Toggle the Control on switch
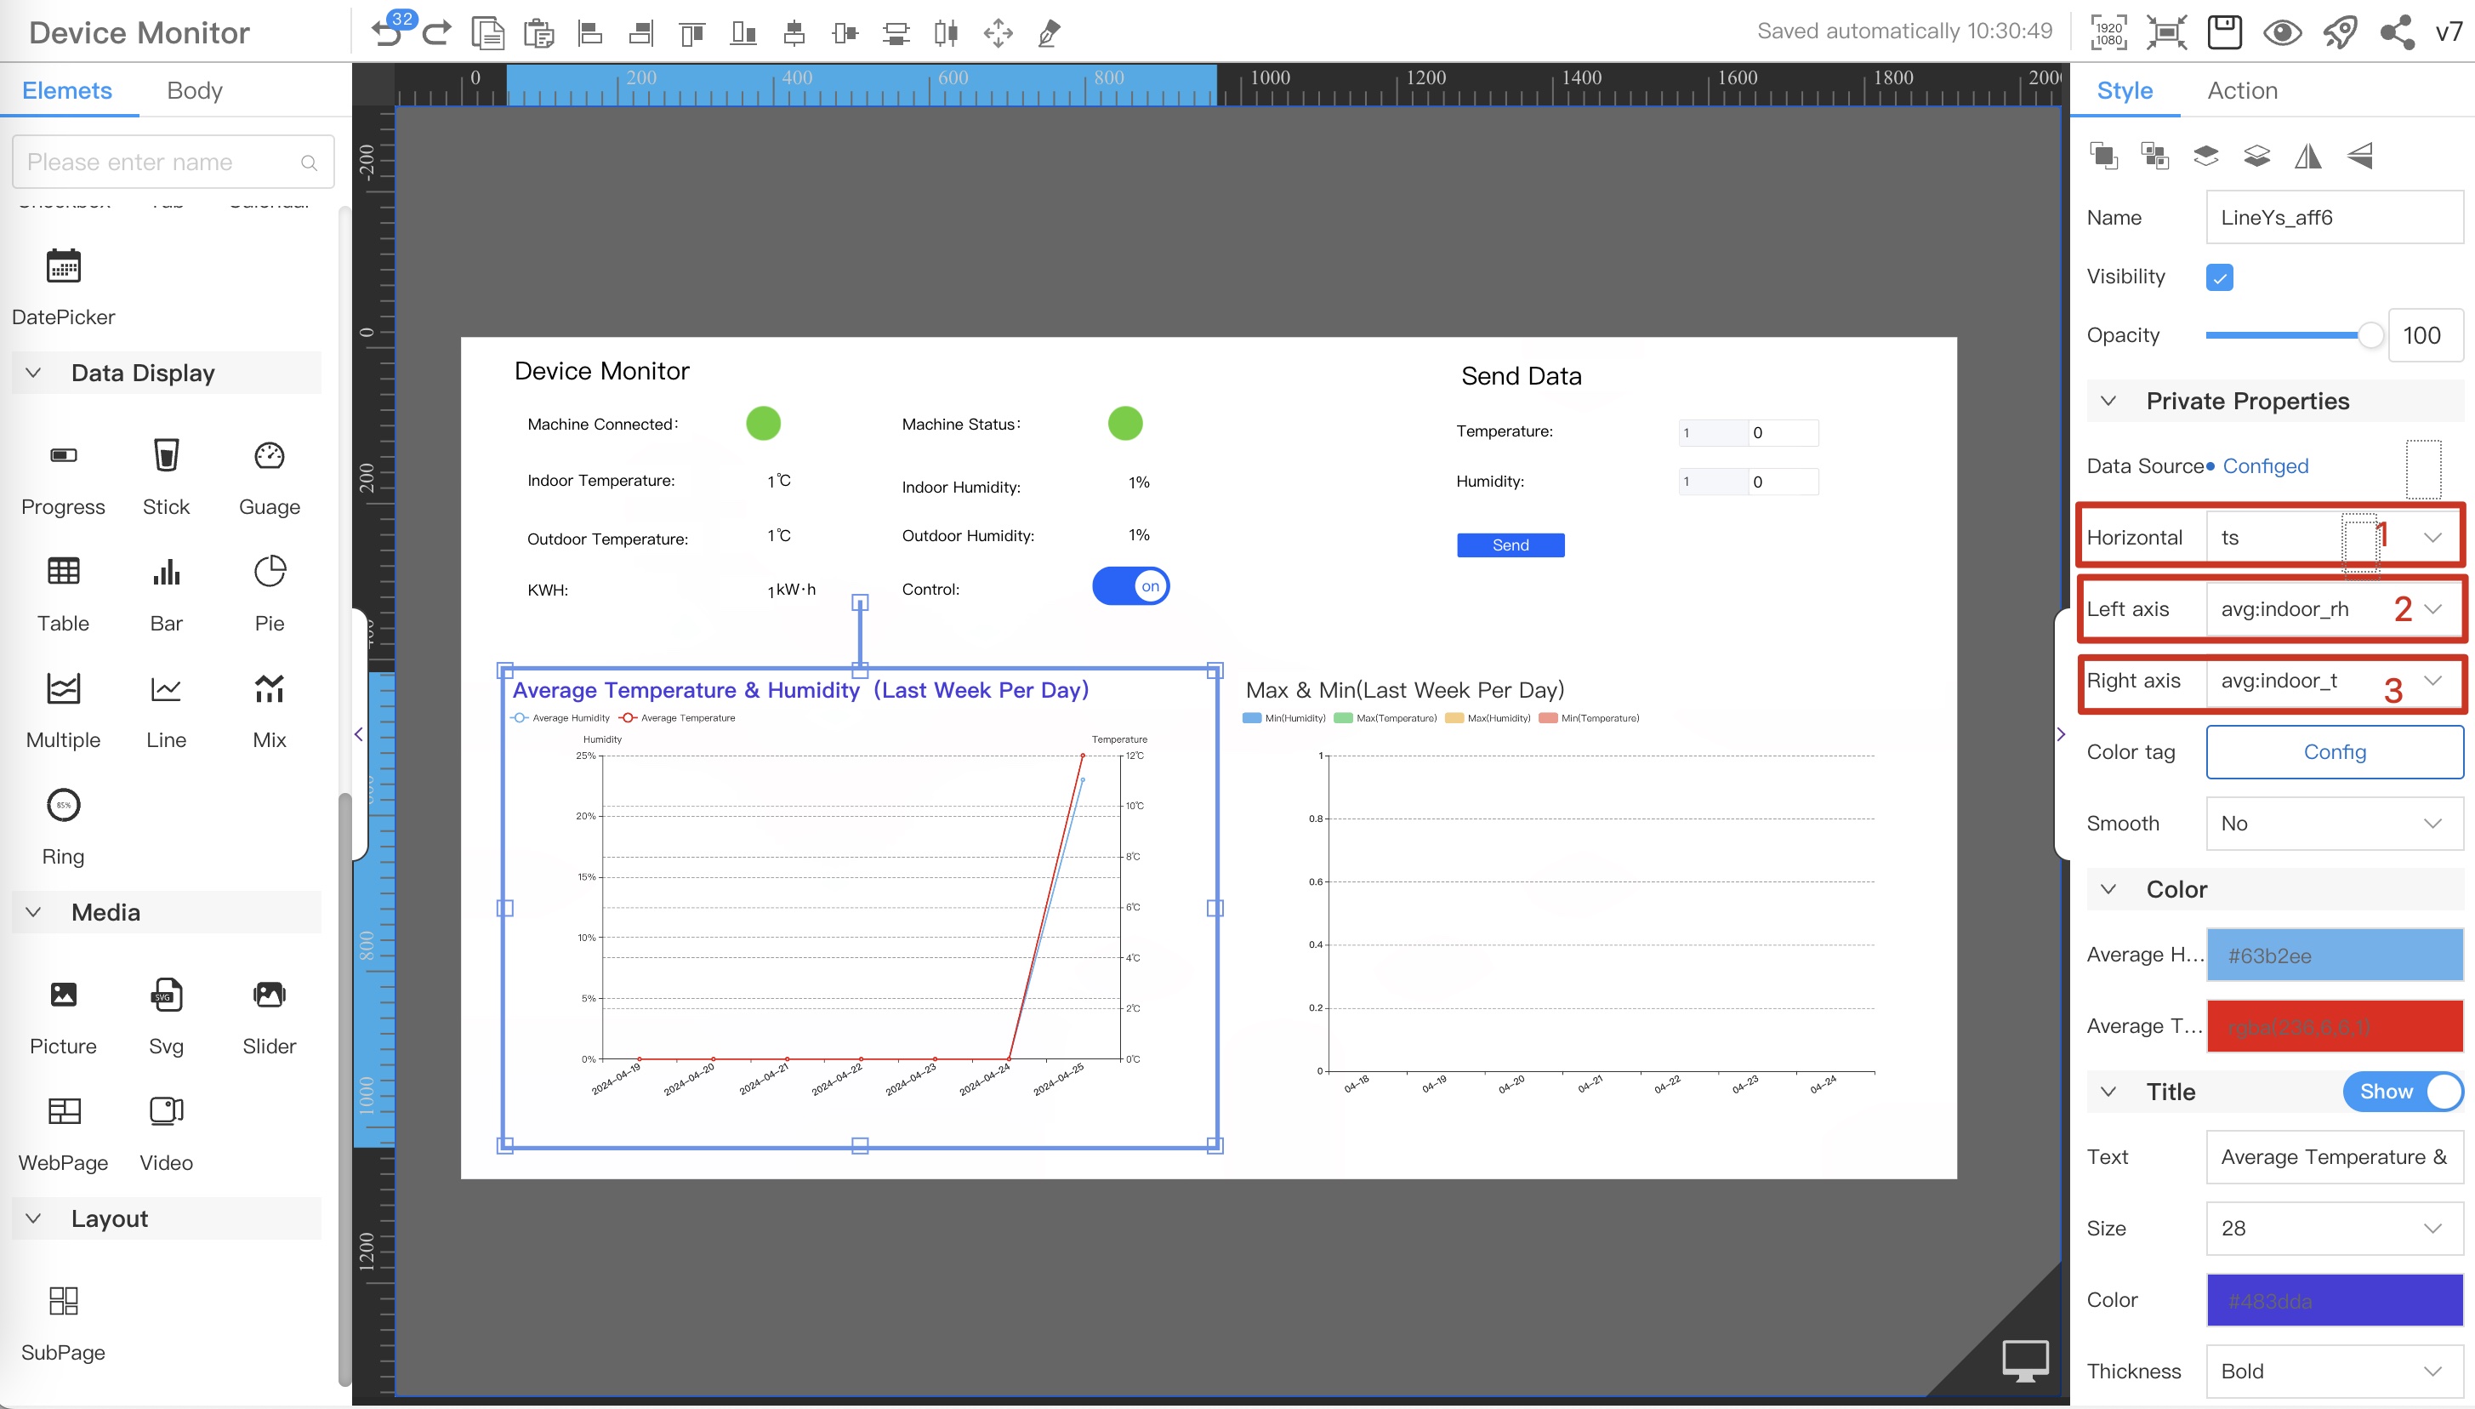 click(1130, 586)
